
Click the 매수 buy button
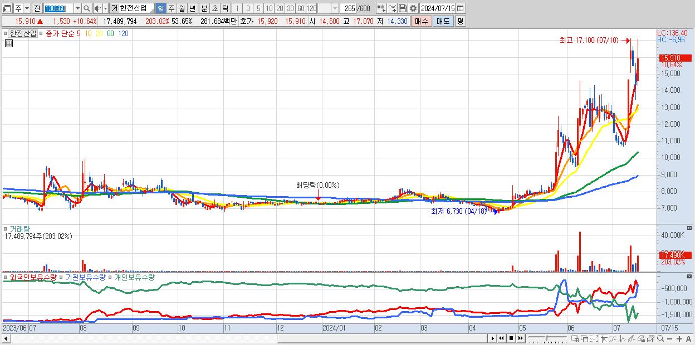point(422,21)
